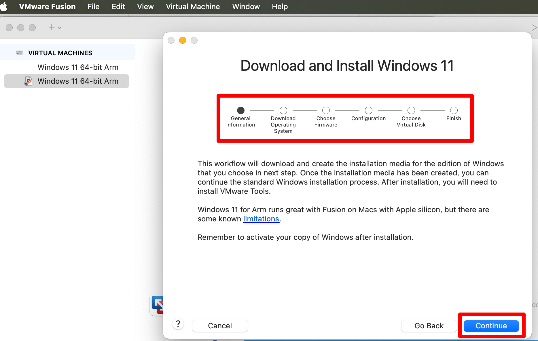Click the activate Windows reminder text
This screenshot has width=538, height=341.
click(x=305, y=237)
